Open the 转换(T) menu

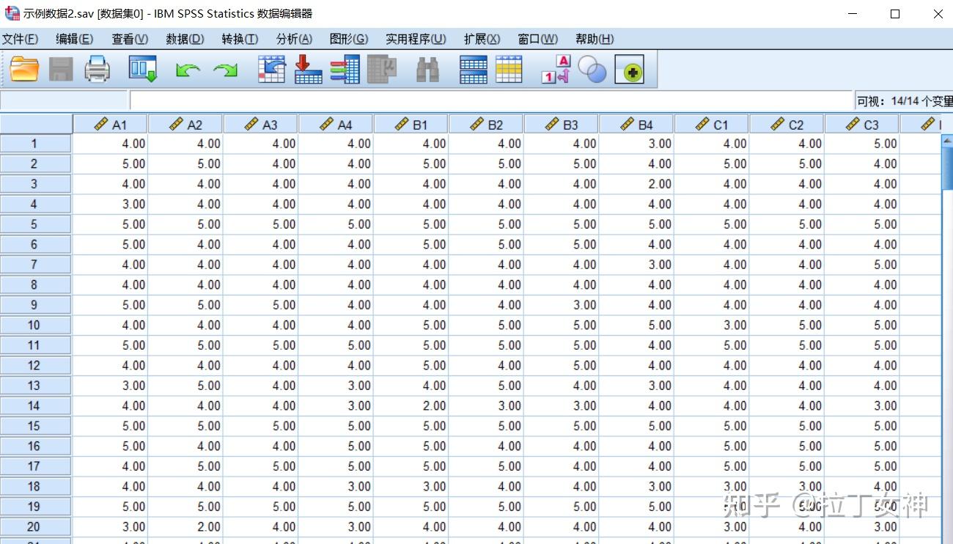240,39
